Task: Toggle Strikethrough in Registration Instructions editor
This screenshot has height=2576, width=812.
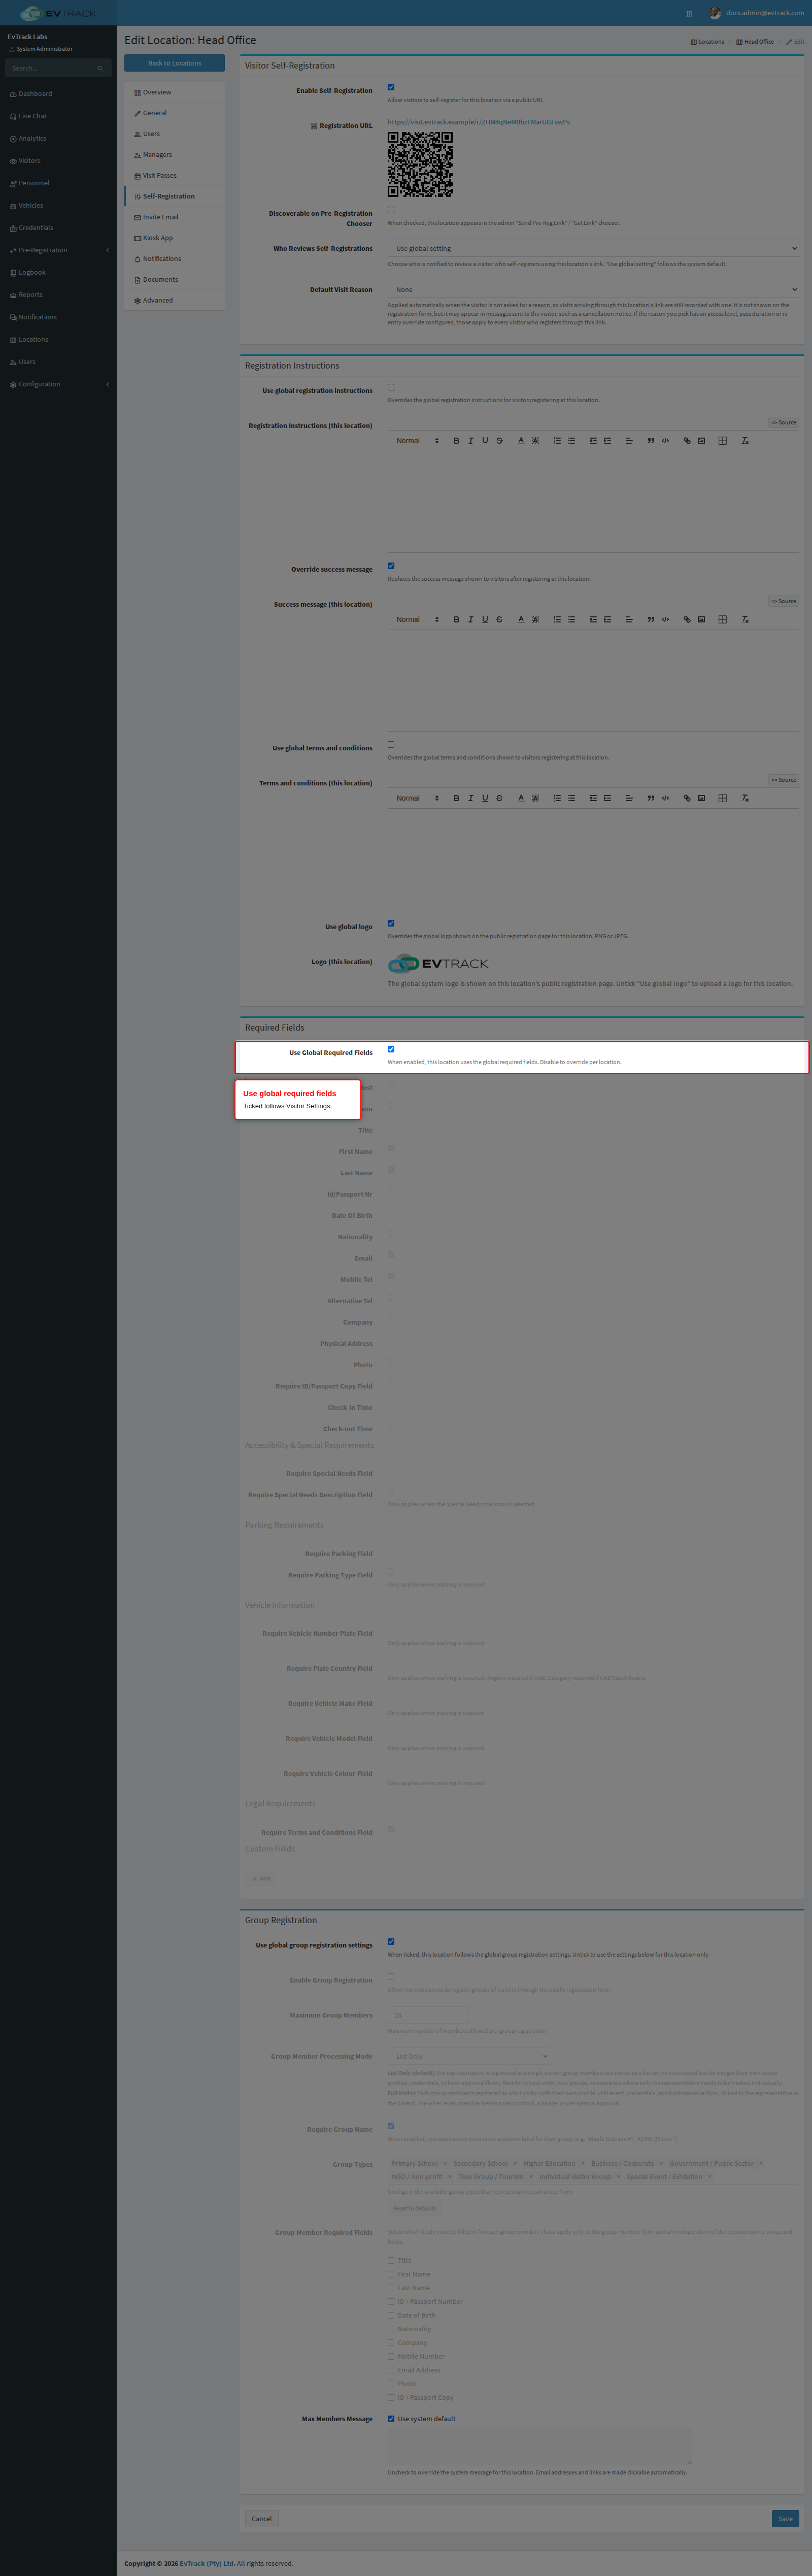Action: tap(499, 441)
